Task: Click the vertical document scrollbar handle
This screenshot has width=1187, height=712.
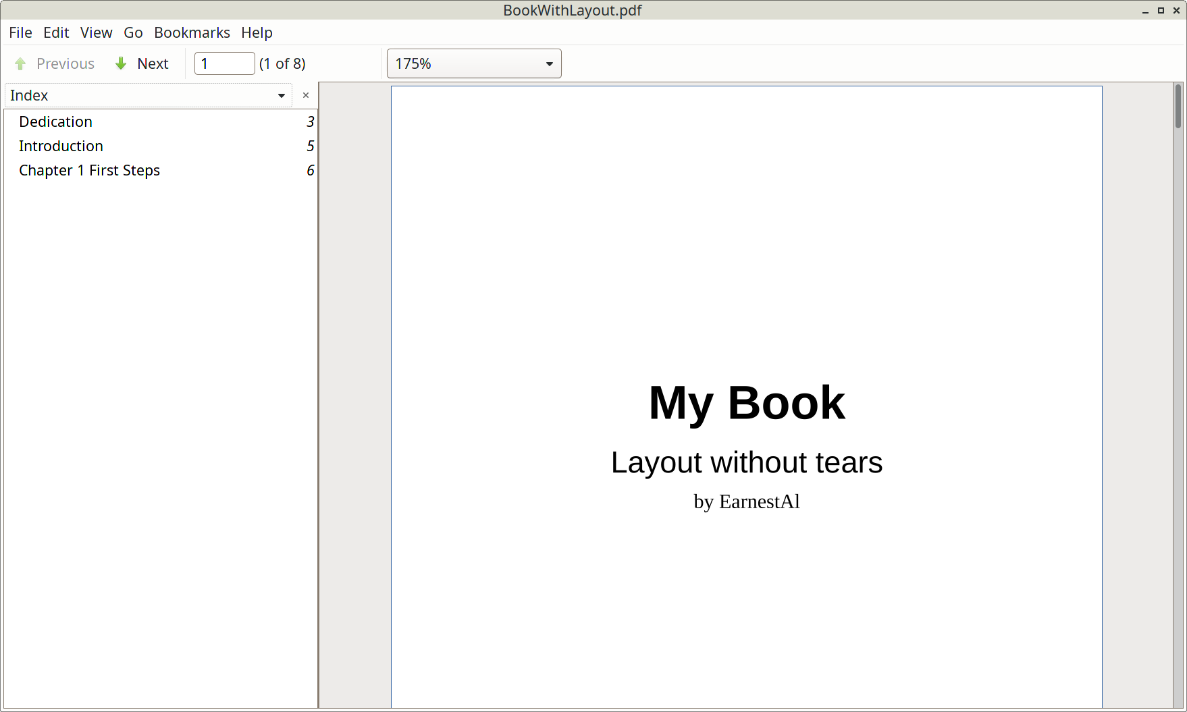Action: click(x=1178, y=106)
